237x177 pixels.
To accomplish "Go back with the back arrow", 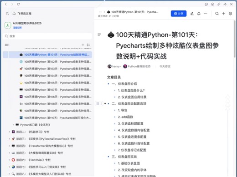I will click(x=6, y=4).
